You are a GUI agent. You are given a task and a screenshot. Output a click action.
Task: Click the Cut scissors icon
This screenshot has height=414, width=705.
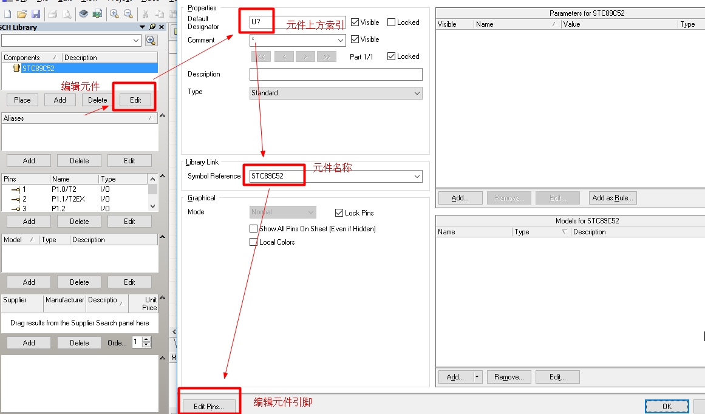coord(145,14)
